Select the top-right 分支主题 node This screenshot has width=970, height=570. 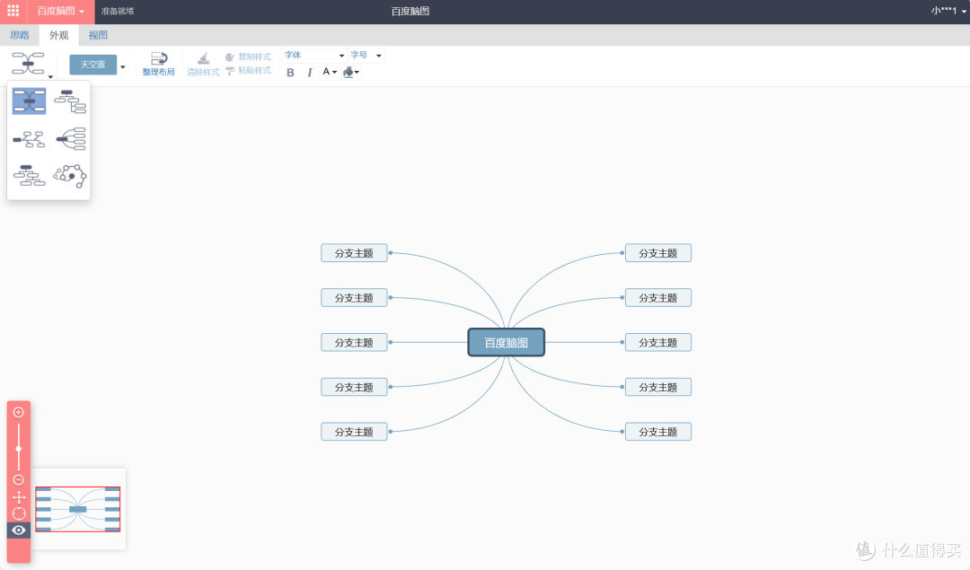click(658, 253)
